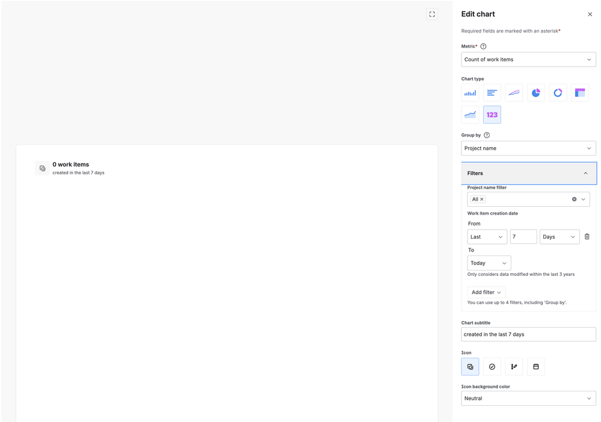Click the 'Project name filter' label
The height and width of the screenshot is (422, 601).
(x=487, y=188)
